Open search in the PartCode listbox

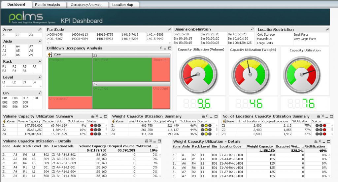(x=169, y=30)
